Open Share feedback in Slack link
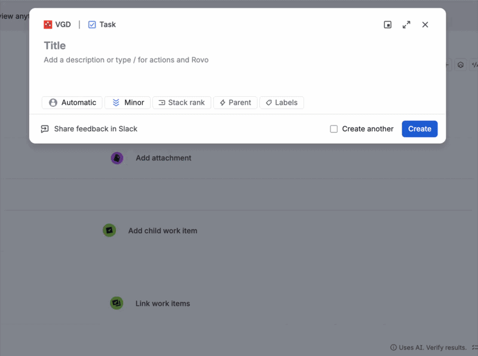The height and width of the screenshot is (356, 478). pos(89,129)
